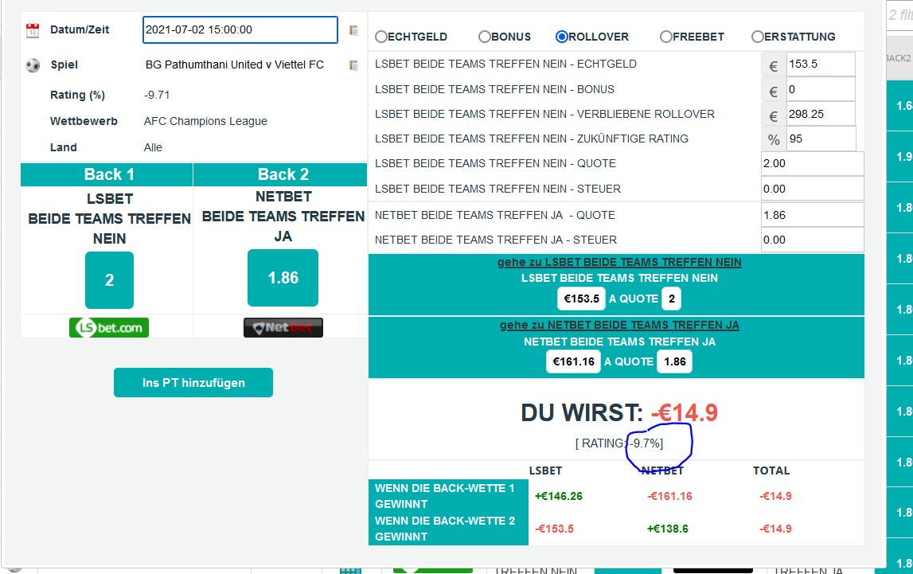Click the soccer ball icon beside Spiel
This screenshot has width=913, height=574.
point(33,65)
